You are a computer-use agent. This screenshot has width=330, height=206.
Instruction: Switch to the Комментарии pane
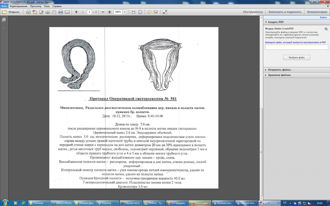click(317, 12)
